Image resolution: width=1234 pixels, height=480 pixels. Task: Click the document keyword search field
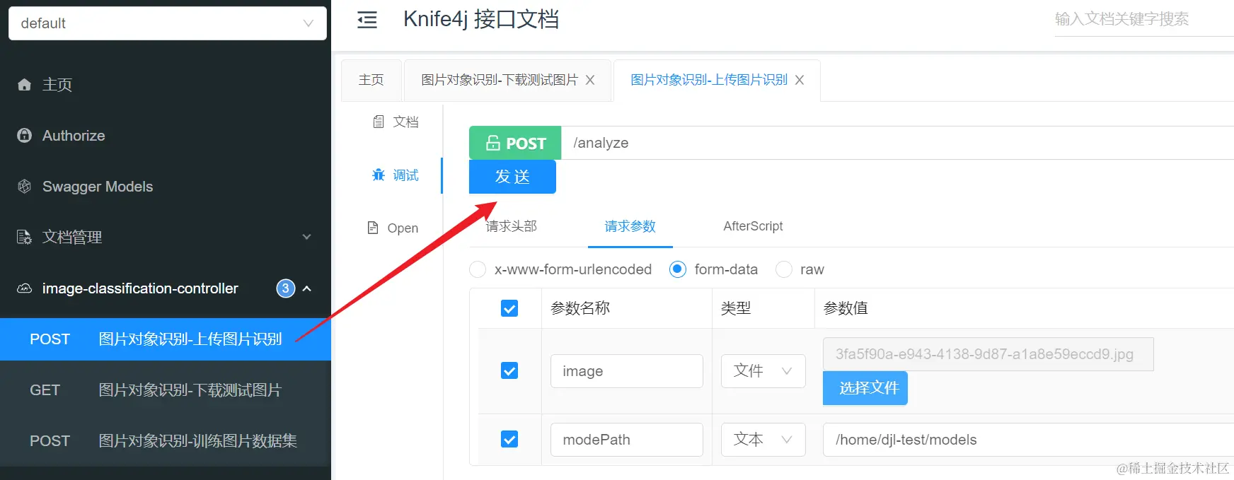[x=1143, y=19]
